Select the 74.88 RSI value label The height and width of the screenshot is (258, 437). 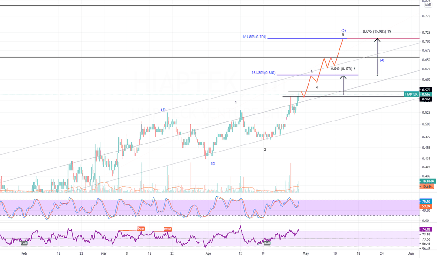(x=426, y=229)
